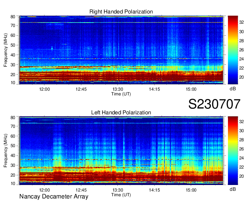
Task: Click the 60 MHz tick of Right Handed plot
Action: click(x=13, y=35)
